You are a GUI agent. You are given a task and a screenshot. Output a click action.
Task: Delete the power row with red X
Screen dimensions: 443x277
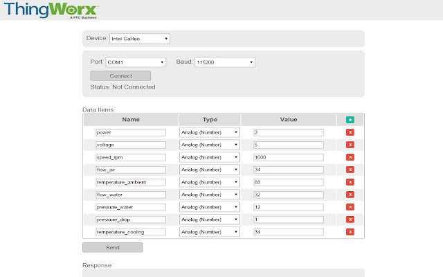350,132
